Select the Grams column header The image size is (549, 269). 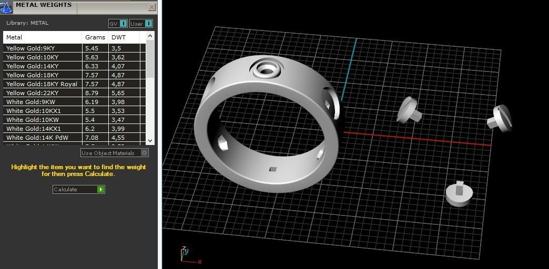[95, 37]
